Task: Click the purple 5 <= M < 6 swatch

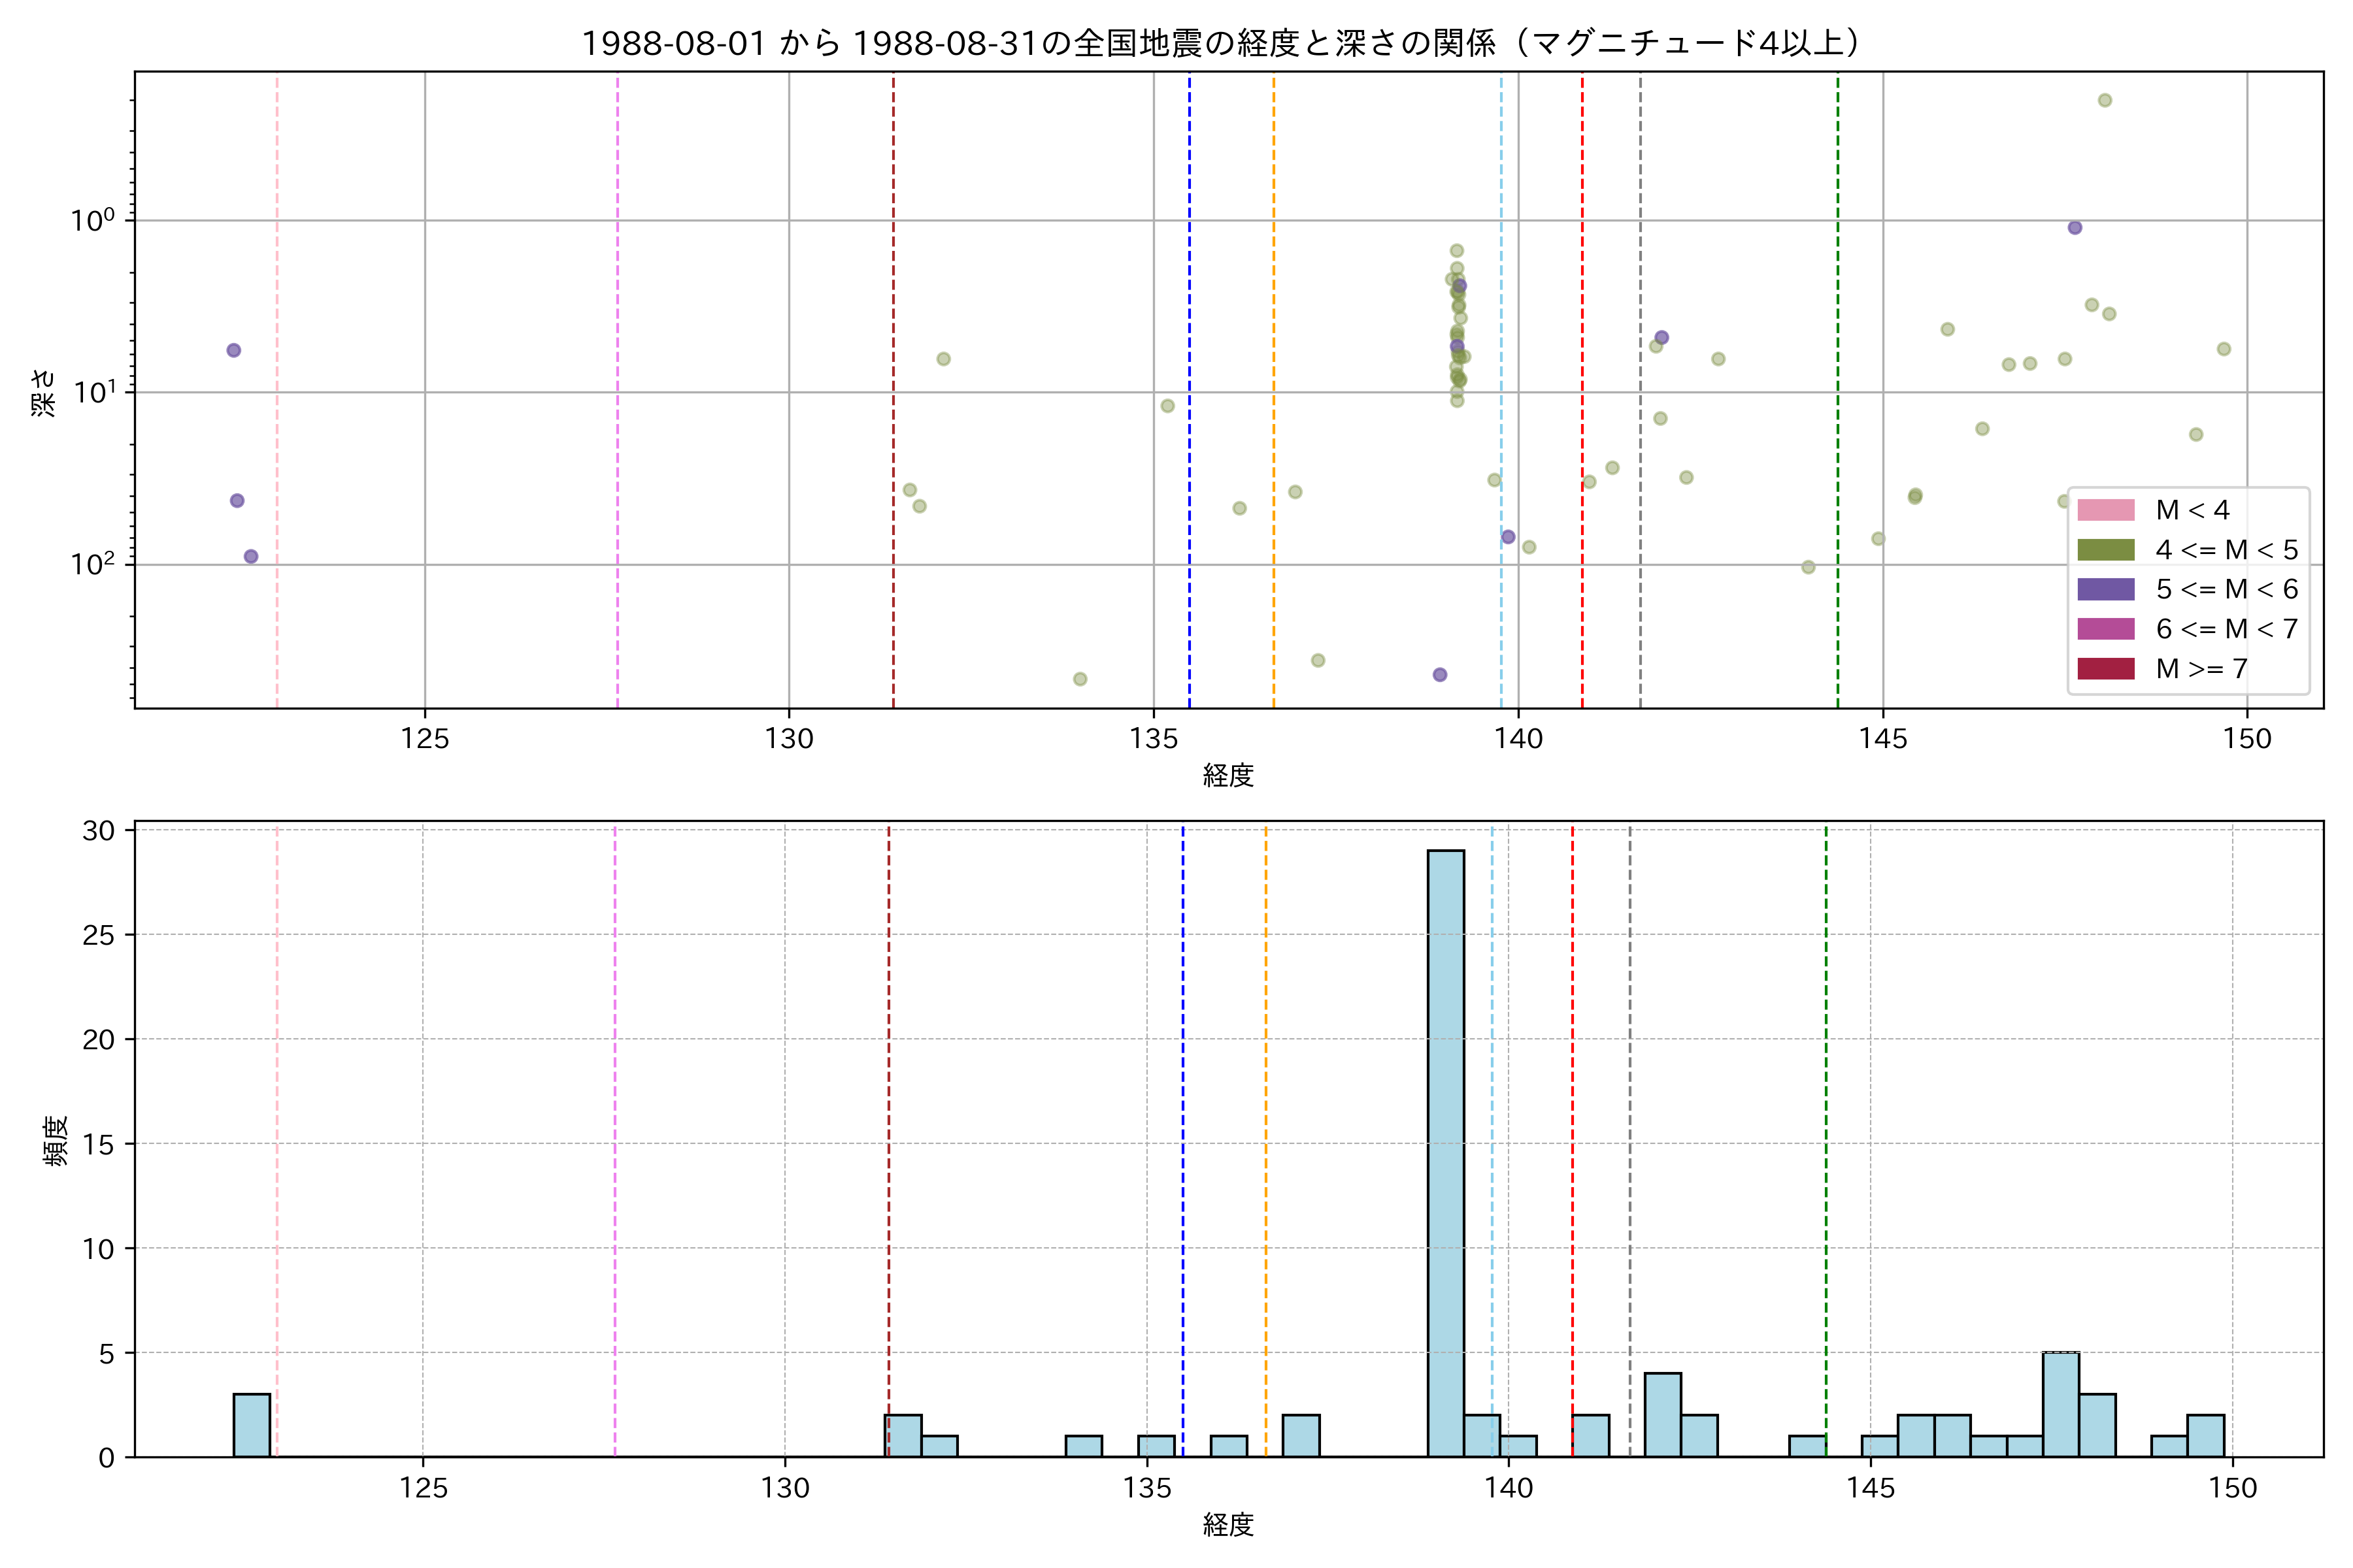Action: pos(2105,589)
